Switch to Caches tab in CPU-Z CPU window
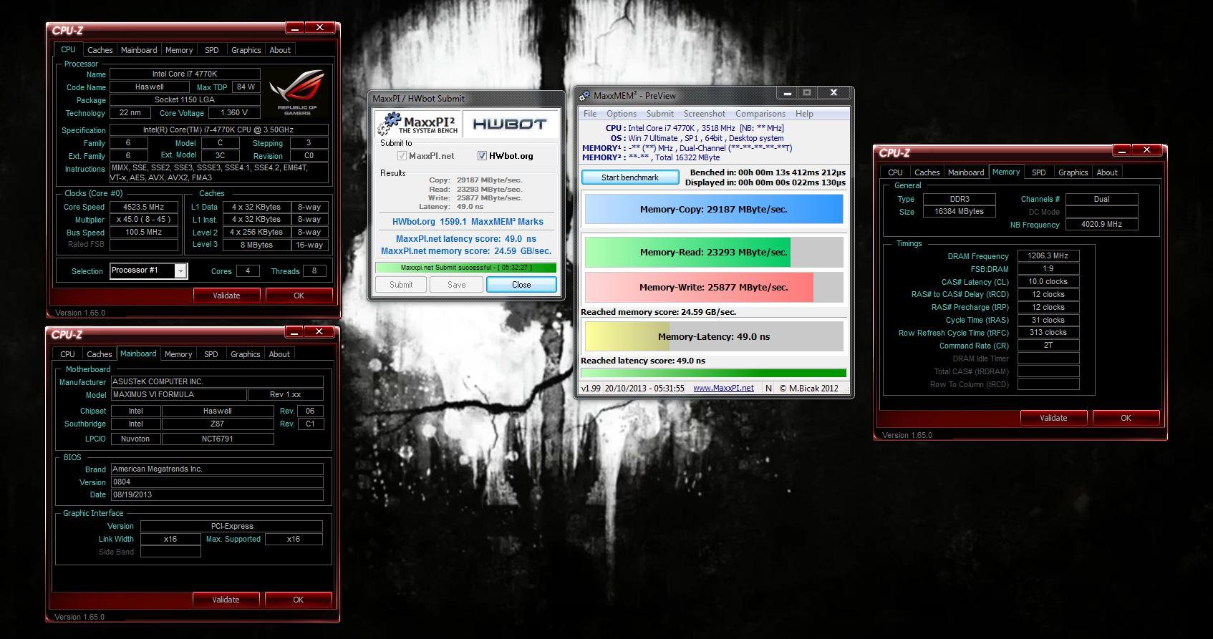Screen dimensions: 1213x639 [100, 50]
